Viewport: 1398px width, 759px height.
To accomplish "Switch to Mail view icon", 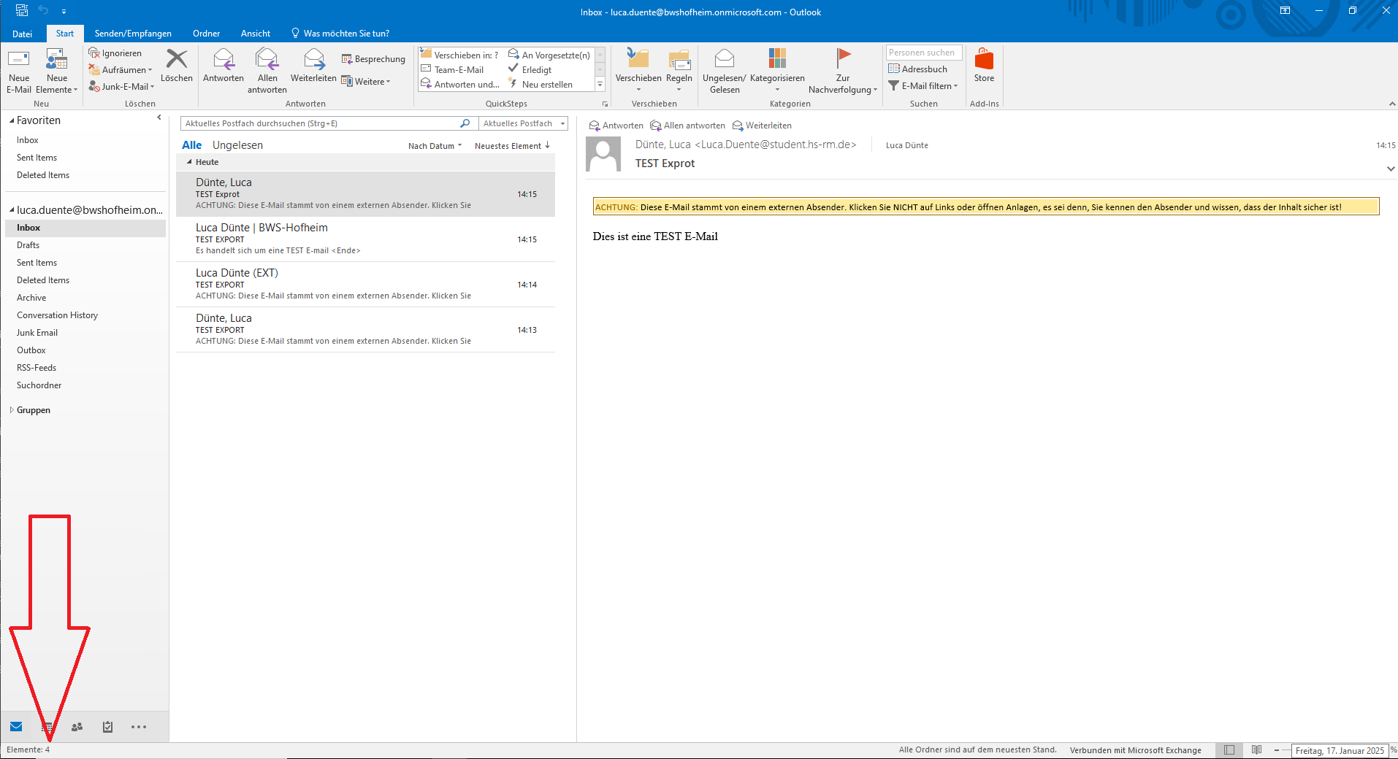I will point(16,727).
